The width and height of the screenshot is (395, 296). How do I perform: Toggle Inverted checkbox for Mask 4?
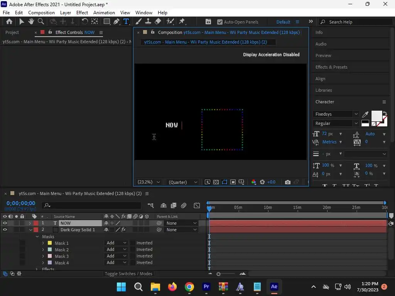(x=133, y=262)
